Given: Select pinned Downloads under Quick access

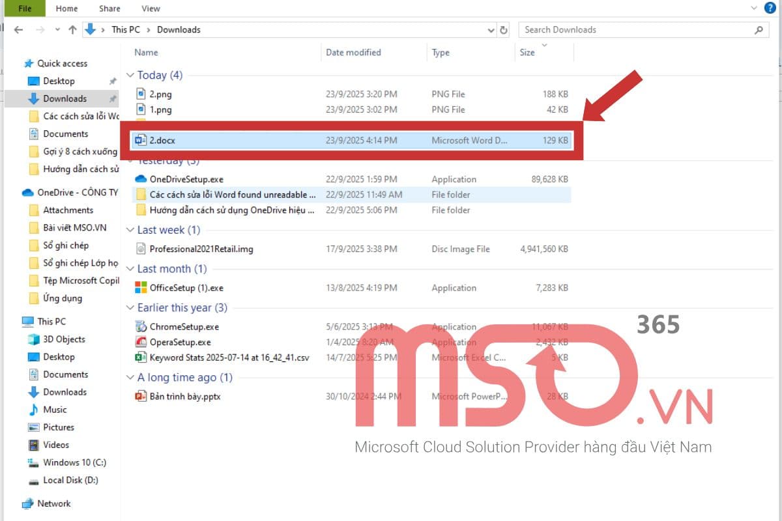Looking at the screenshot, I should 65,98.
